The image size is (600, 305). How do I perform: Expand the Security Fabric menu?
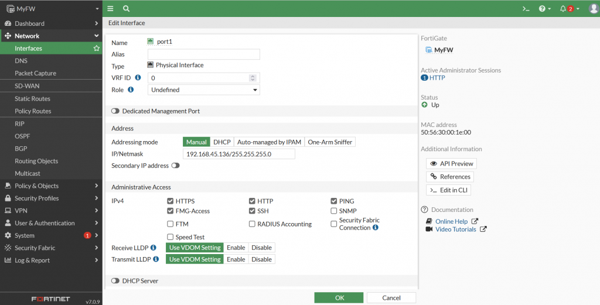97,248
